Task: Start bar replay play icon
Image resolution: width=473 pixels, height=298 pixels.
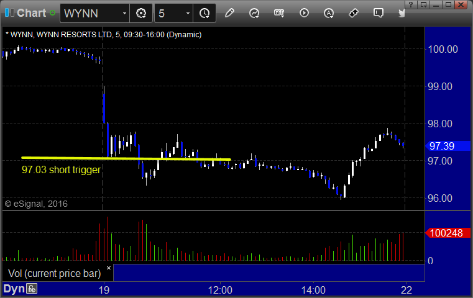Action: (304, 13)
